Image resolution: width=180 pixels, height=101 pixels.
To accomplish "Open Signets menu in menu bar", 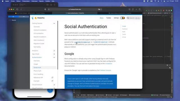I will [x=41, y=1].
